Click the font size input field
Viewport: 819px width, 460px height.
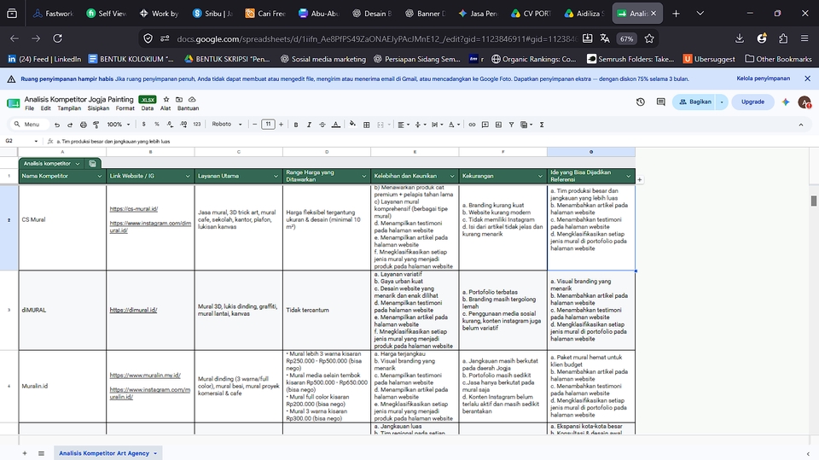coord(268,125)
